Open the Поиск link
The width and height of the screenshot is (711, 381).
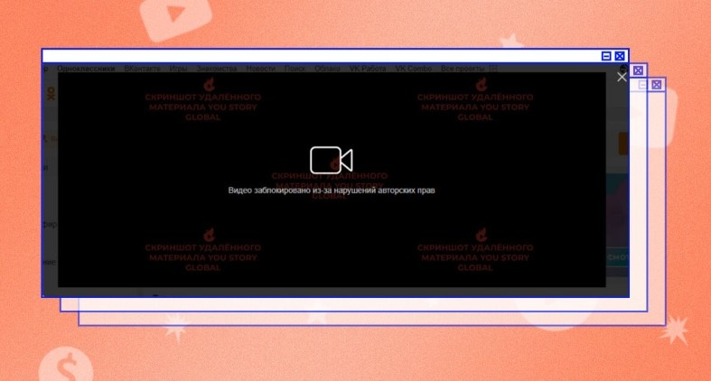pos(295,69)
